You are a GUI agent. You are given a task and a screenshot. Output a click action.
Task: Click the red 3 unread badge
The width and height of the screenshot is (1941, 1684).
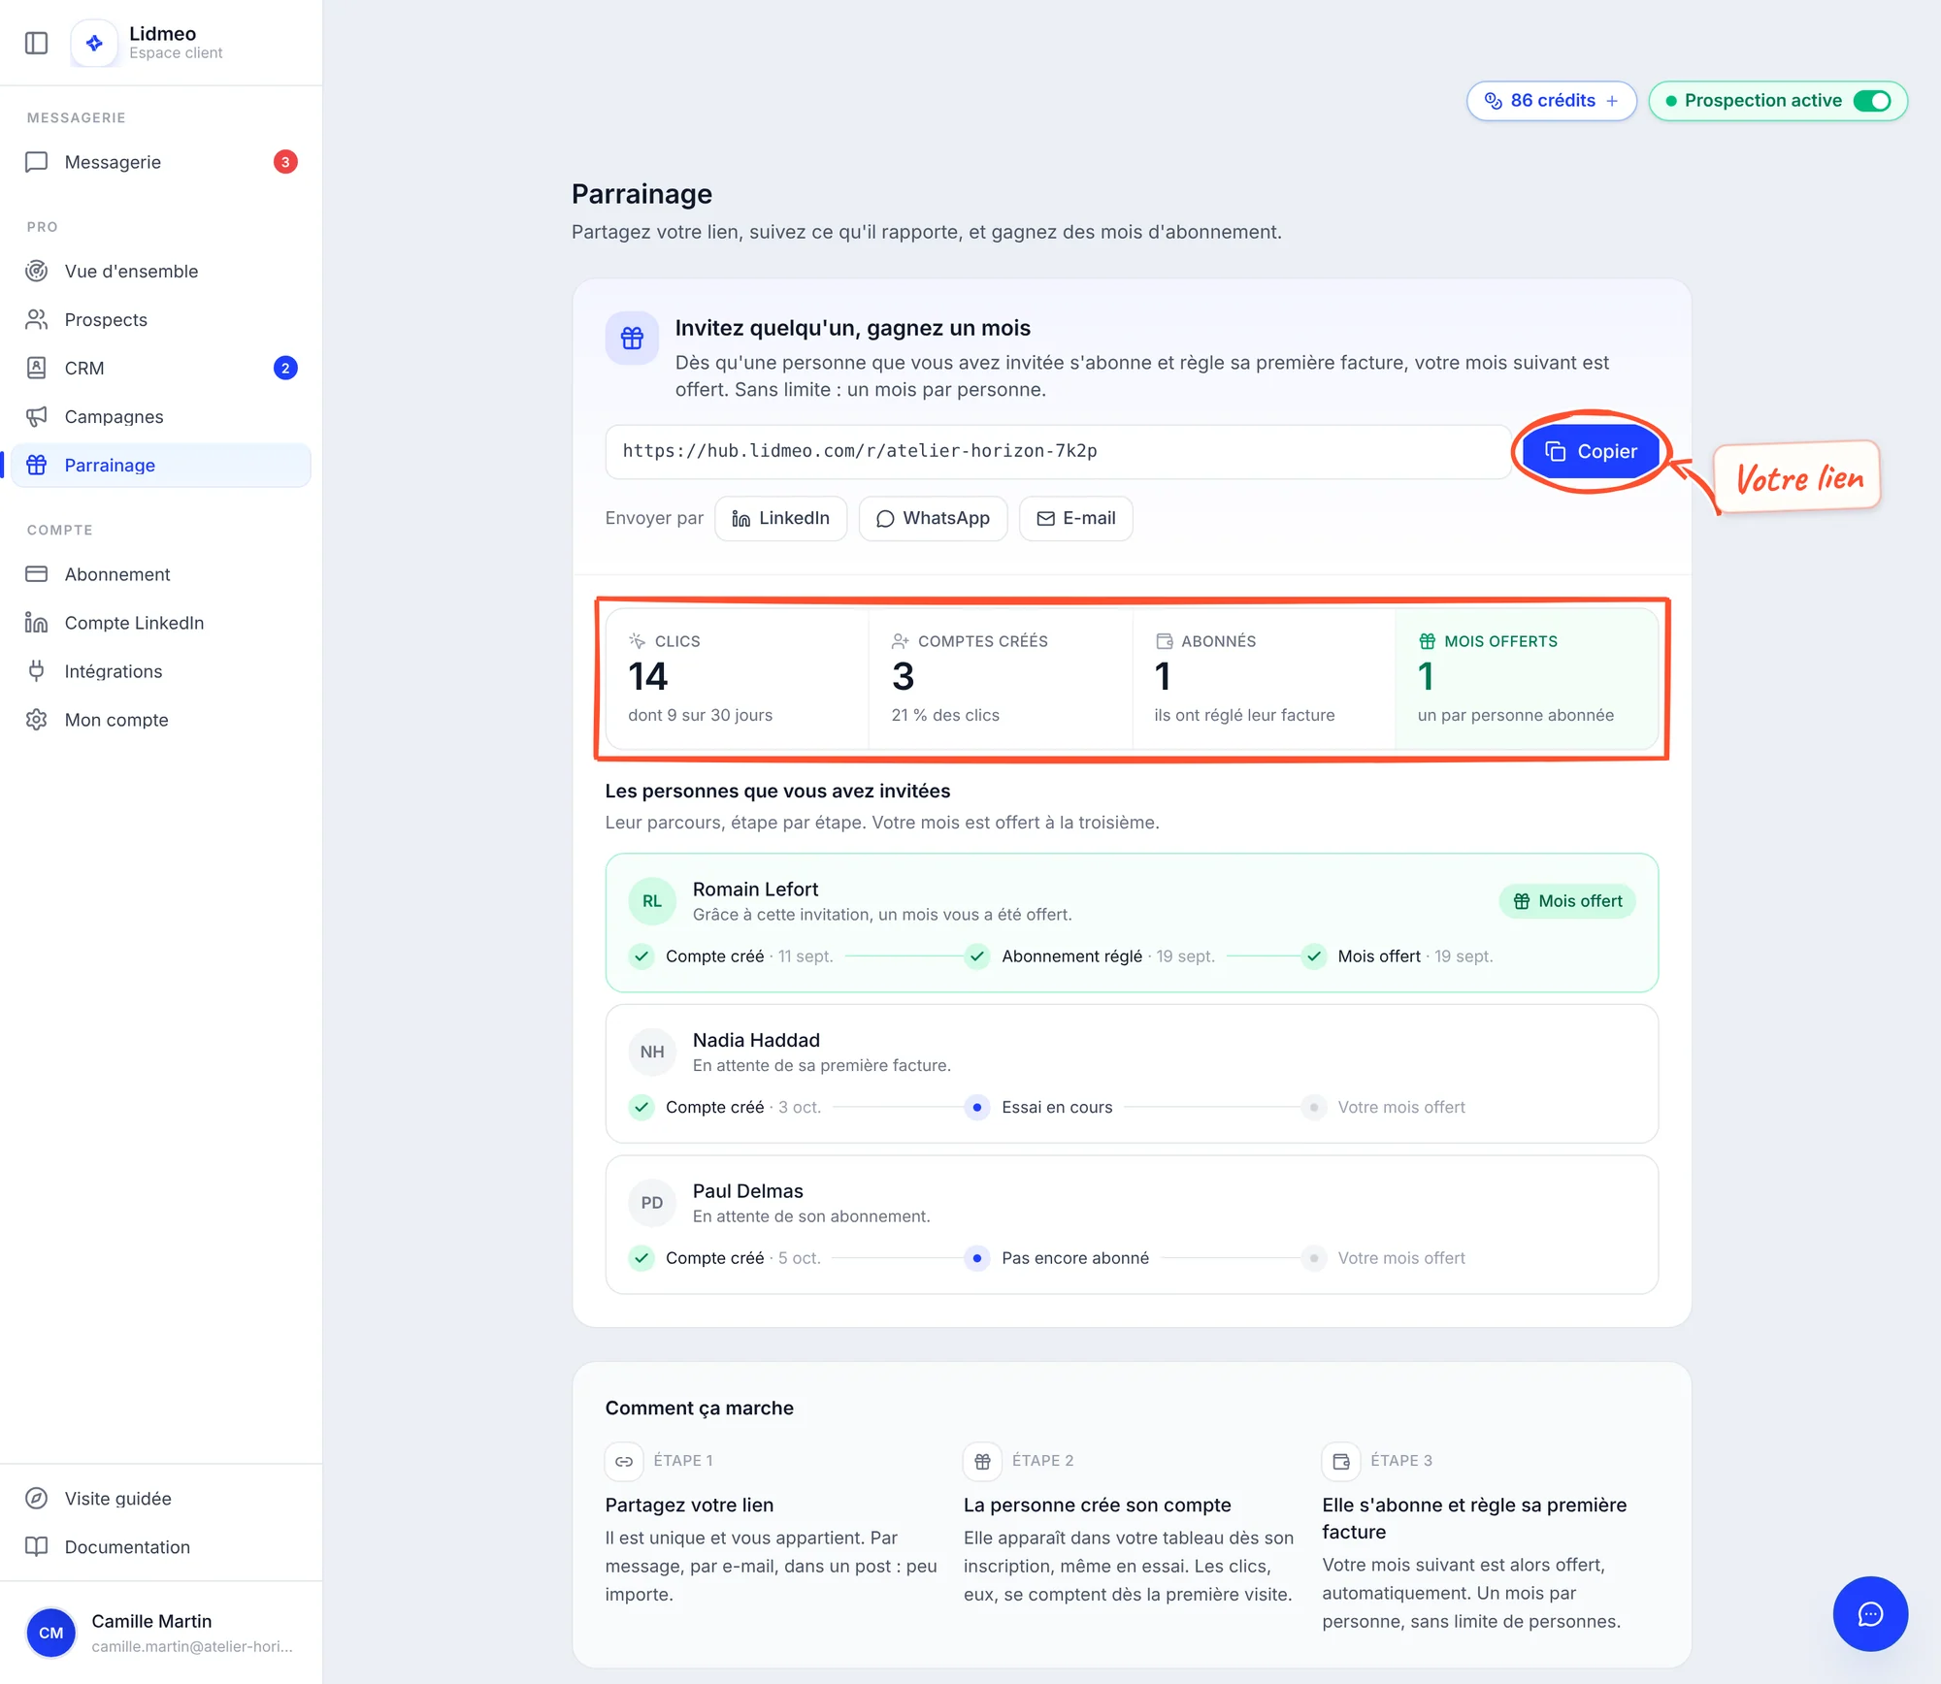[x=285, y=162]
